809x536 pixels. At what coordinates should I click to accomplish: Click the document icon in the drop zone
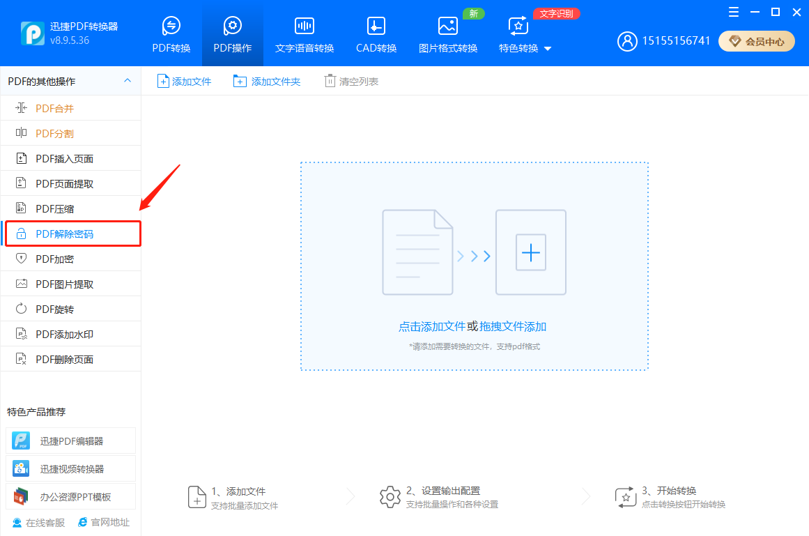[x=417, y=252]
